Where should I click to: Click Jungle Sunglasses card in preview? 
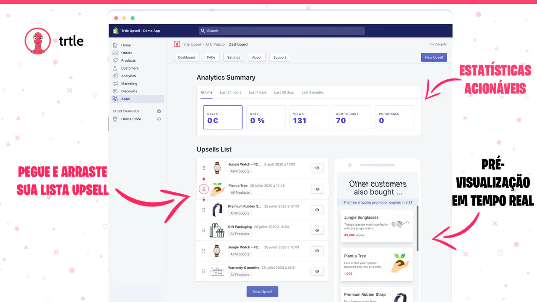[377, 226]
